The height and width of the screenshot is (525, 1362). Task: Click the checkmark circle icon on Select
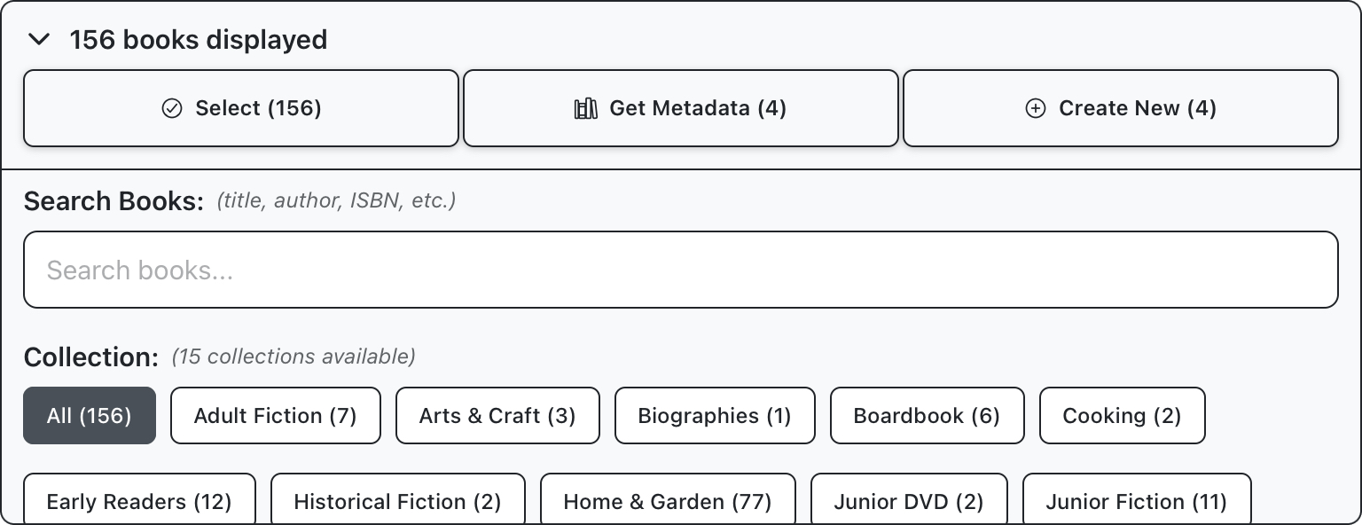(x=172, y=108)
